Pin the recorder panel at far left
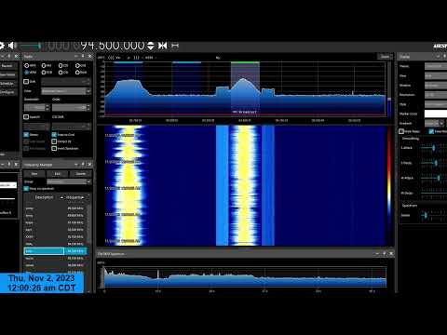The height and width of the screenshot is (335, 447). 9,56
